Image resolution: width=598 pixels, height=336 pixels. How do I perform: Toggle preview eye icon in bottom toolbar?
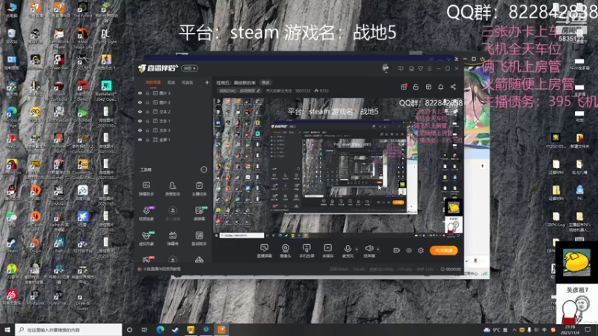[x=409, y=250]
